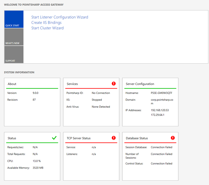Image resolution: width=209 pixels, height=185 pixels.
Task: Click the System Information section heading
Action: [x=19, y=73]
